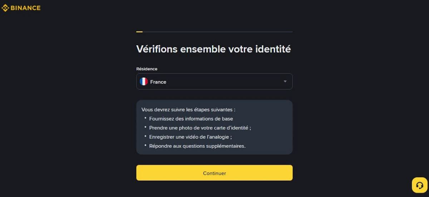Click the bullet beside "Enregistrer une vidéo de l'analogie"

tap(146, 136)
